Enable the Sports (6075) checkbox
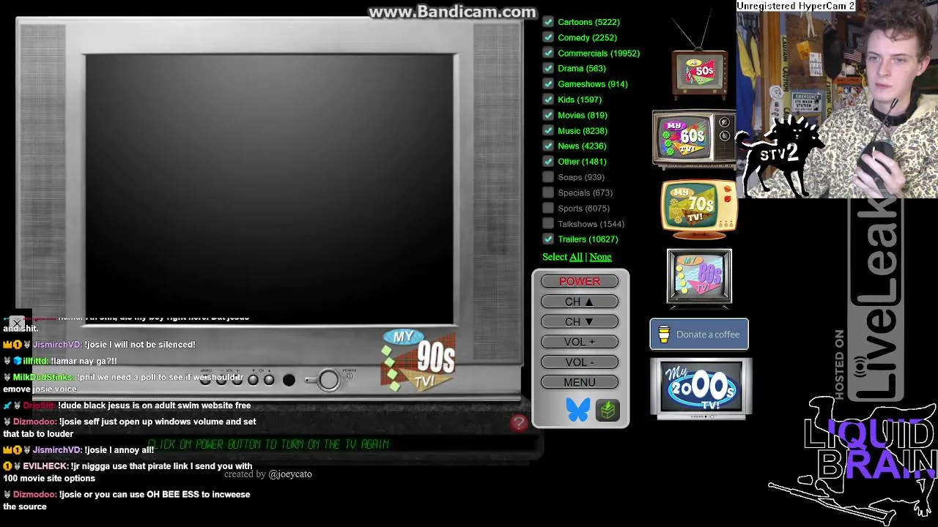This screenshot has height=527, width=938. tap(548, 208)
